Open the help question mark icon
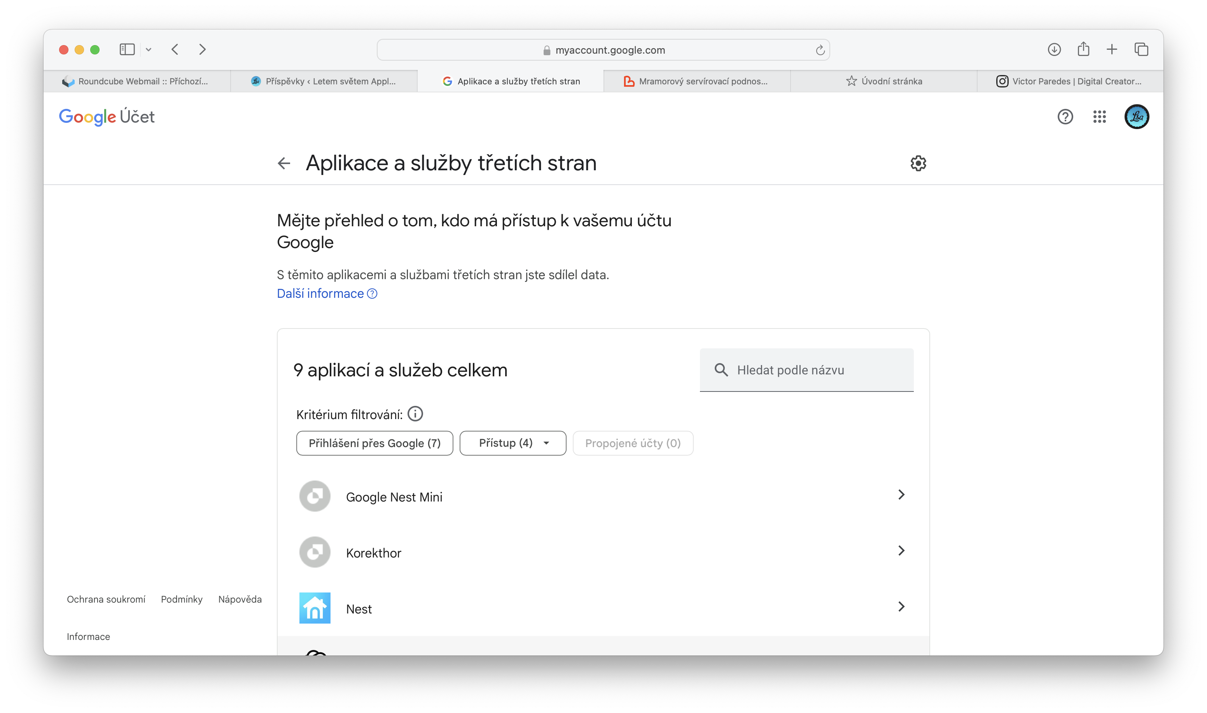The height and width of the screenshot is (713, 1207). [1065, 117]
